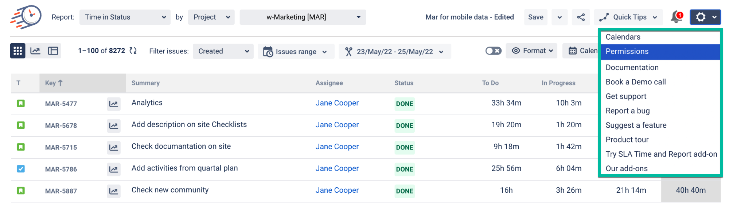Click story type icon for MAR-5715
Viewport: 729px width, 208px height.
pos(21,147)
